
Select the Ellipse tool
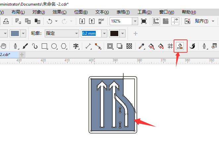(x=54, y=46)
